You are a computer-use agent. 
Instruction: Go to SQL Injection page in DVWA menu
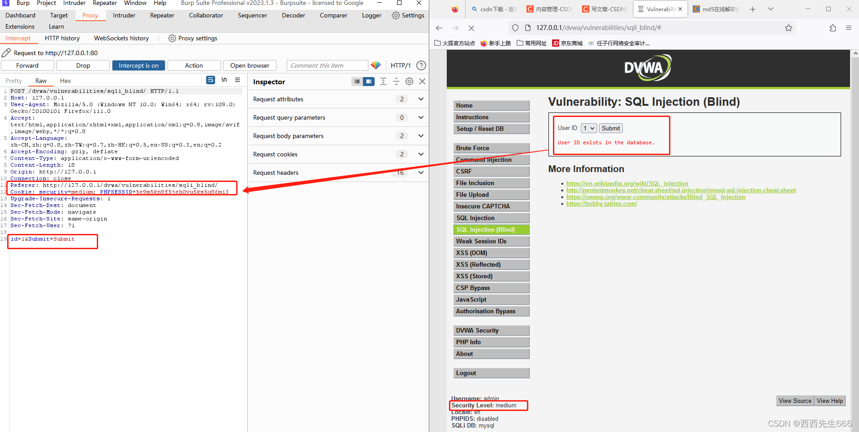tap(492, 218)
